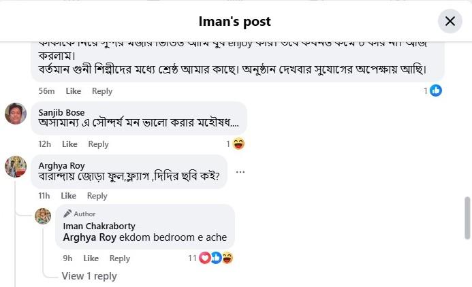Viewport: 472px width, 287px height.
Task: Click the blue thumbs-up reaction on the 56m comment
Action: [x=436, y=90]
